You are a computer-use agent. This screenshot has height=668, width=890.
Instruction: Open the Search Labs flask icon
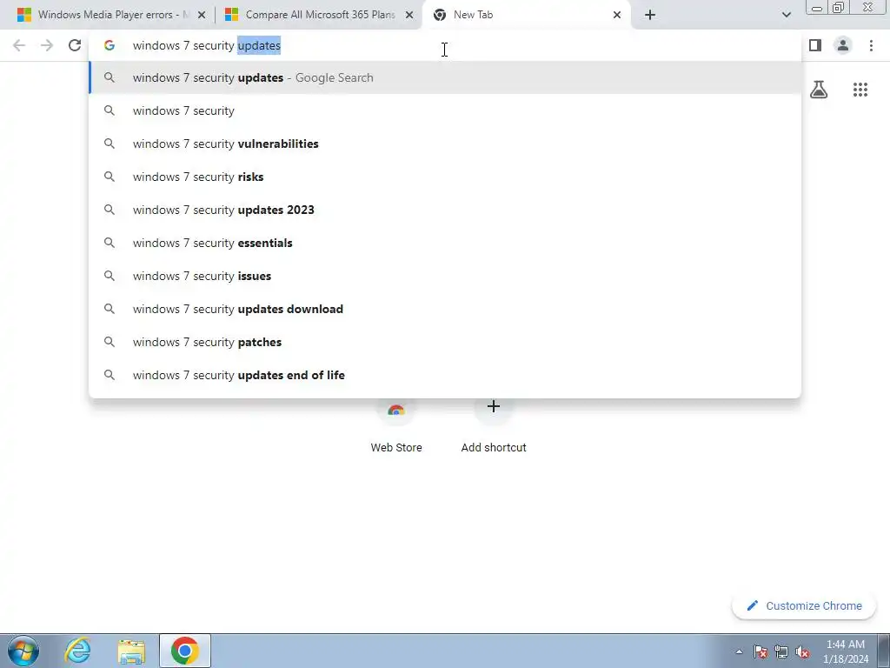coord(819,90)
